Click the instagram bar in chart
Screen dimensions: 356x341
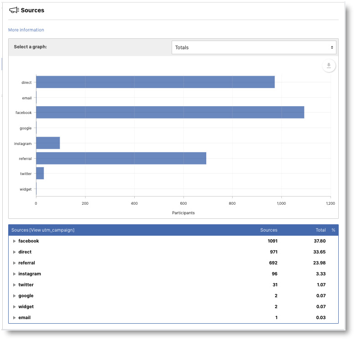48,143
